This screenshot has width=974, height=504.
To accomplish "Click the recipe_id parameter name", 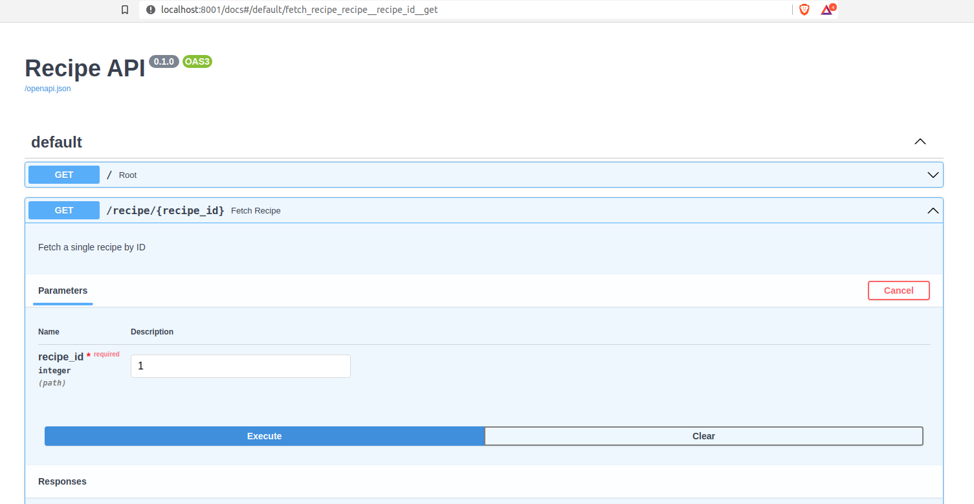I will [x=61, y=357].
